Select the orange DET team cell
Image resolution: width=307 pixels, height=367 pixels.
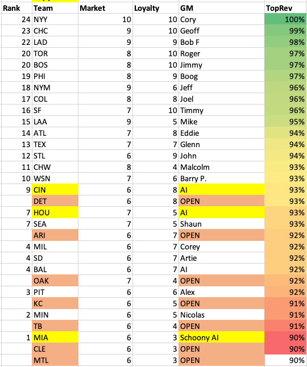(55, 201)
